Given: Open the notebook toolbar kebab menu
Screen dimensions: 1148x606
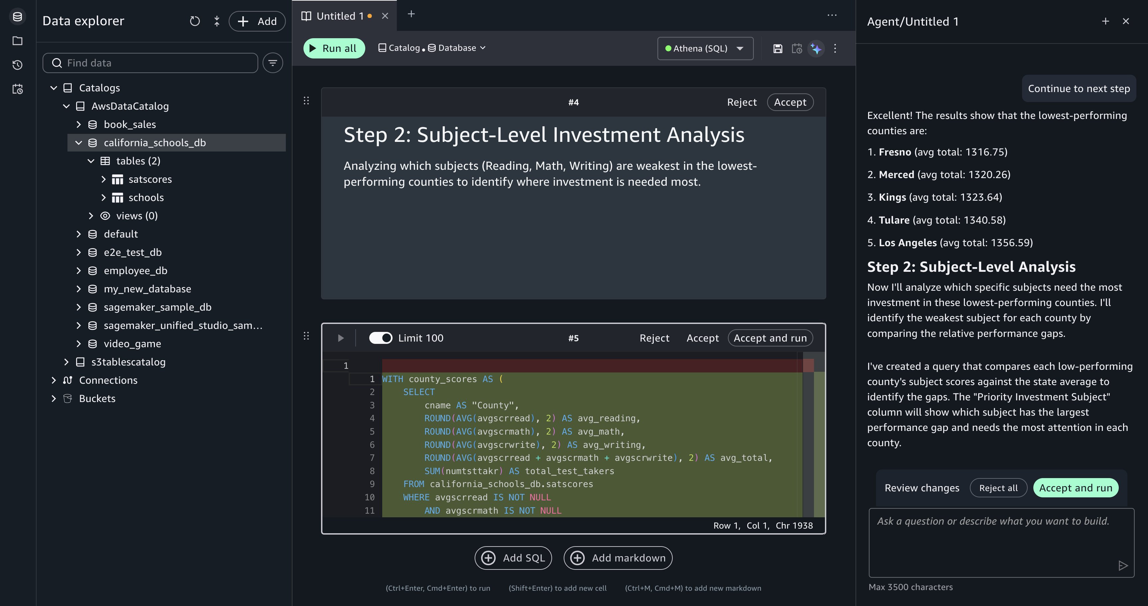Looking at the screenshot, I should (x=835, y=49).
